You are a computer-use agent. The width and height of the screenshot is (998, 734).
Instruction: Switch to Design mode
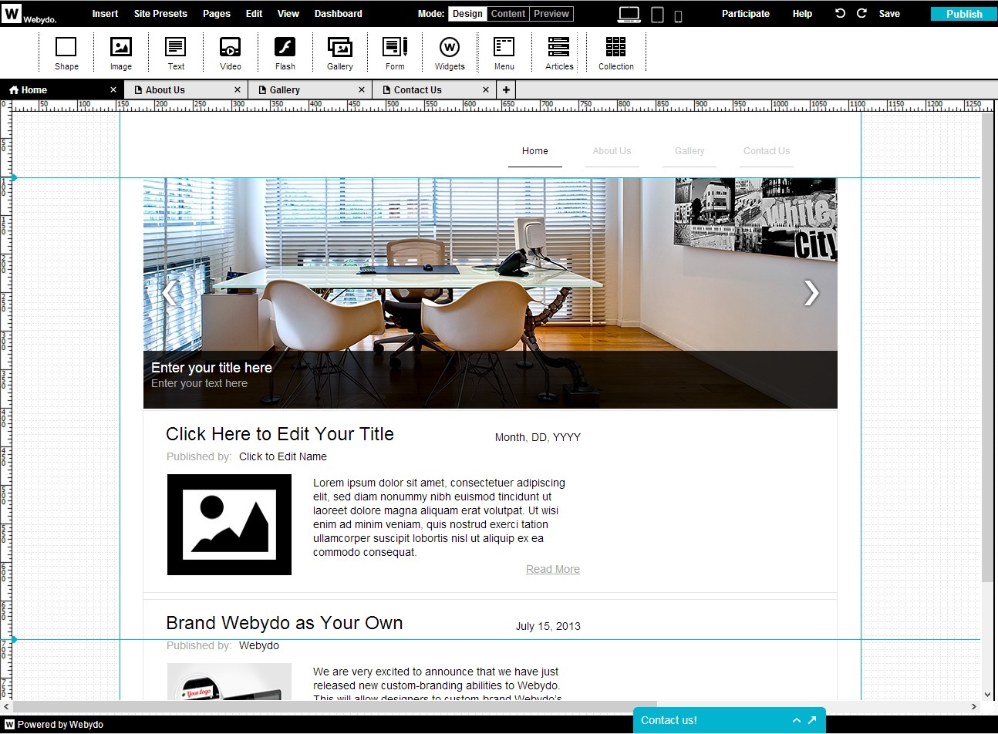pos(467,14)
